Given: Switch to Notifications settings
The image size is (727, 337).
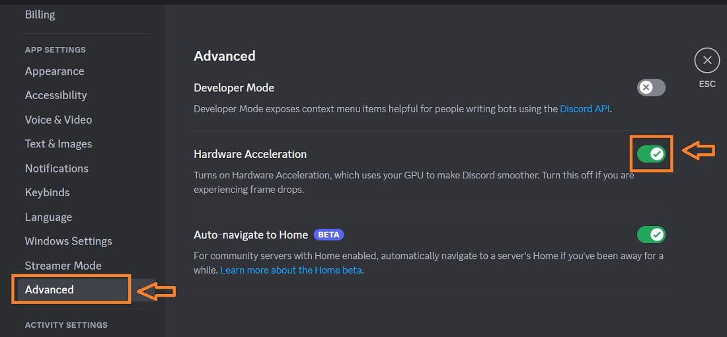Looking at the screenshot, I should coord(56,168).
